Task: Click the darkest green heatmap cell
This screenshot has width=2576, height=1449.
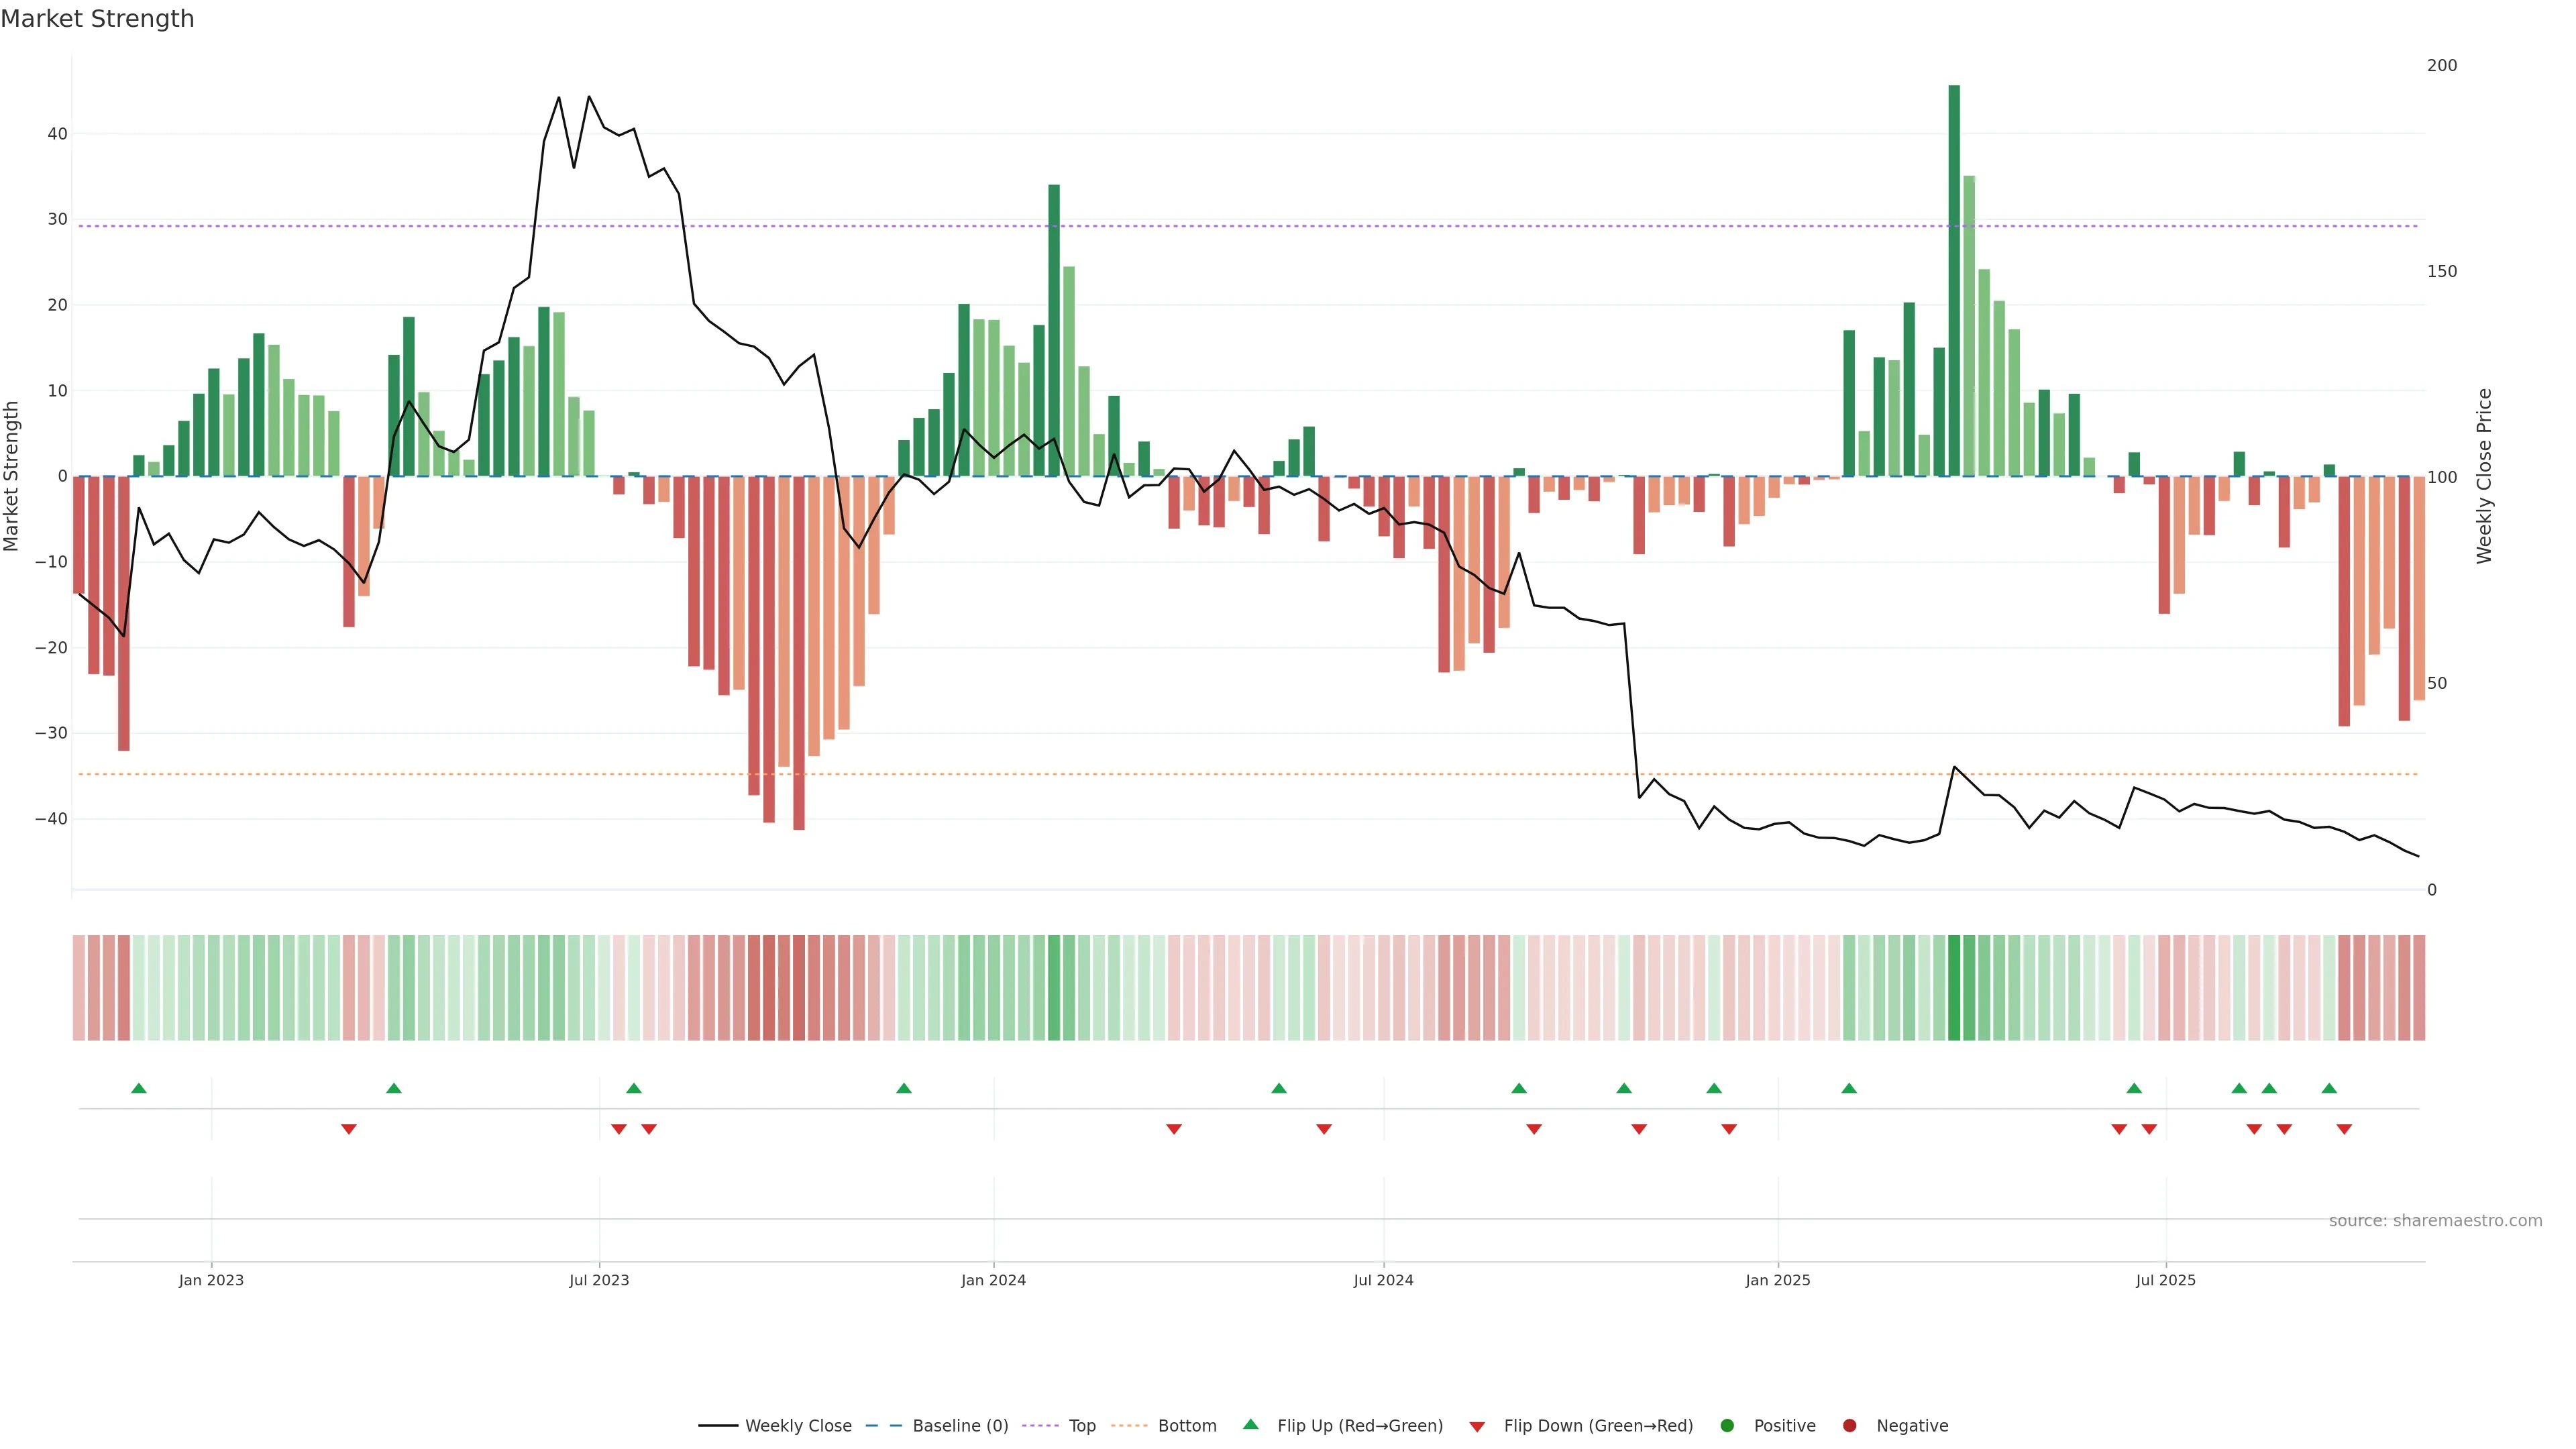Action: coord(1954,988)
